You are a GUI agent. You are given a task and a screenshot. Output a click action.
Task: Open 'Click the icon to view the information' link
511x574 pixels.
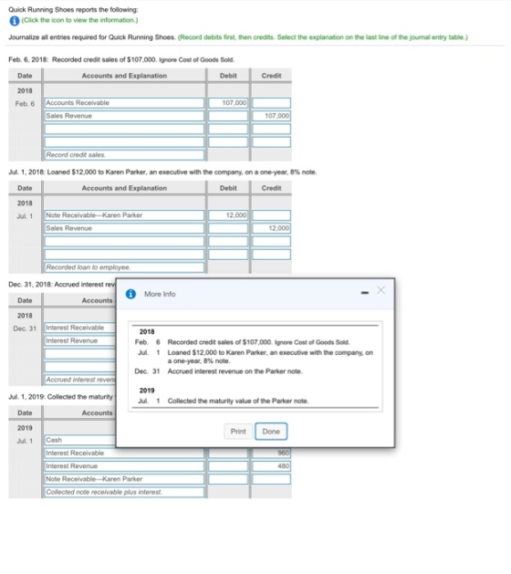click(79, 20)
